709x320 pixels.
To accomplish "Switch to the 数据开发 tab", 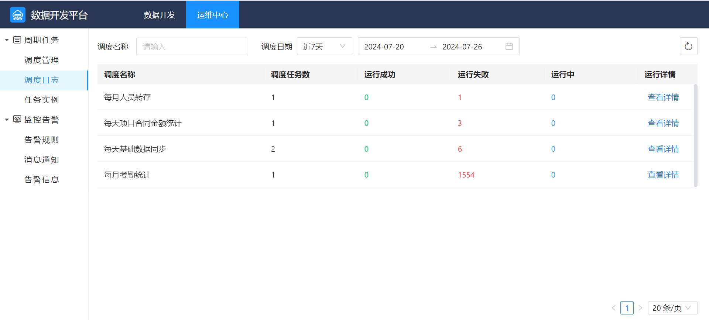I will (x=160, y=15).
